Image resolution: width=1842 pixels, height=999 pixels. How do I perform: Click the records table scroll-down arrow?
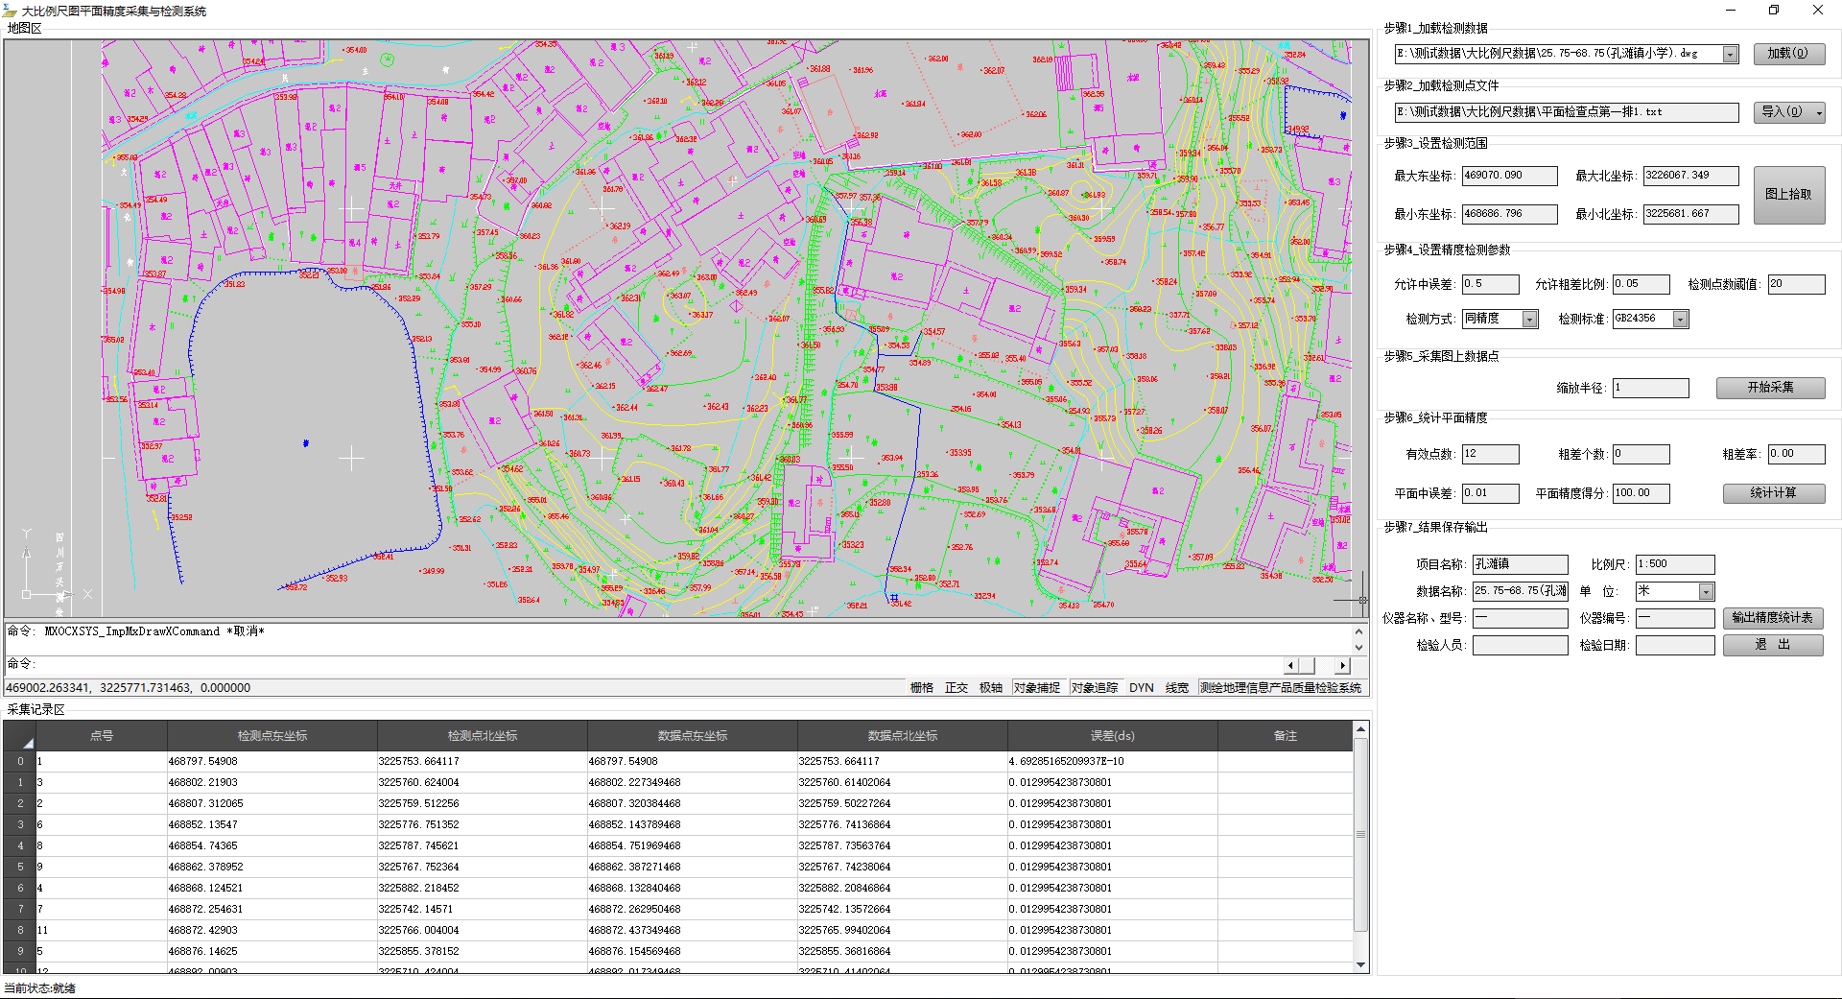(x=1360, y=964)
